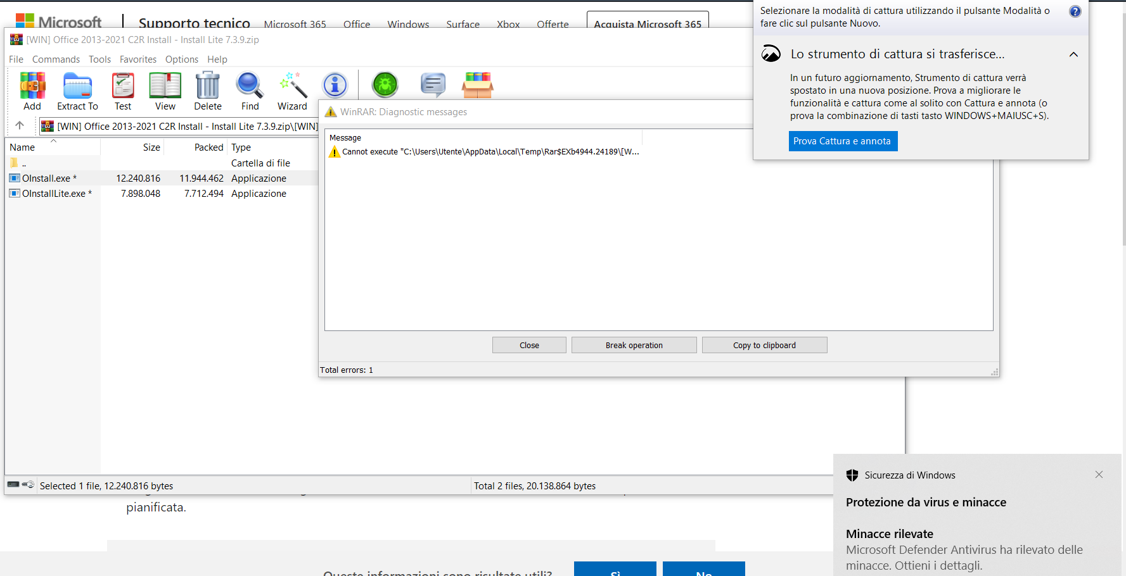Image resolution: width=1126 pixels, height=576 pixels.
Task: Click the green VirusScan bug icon
Action: point(385,85)
